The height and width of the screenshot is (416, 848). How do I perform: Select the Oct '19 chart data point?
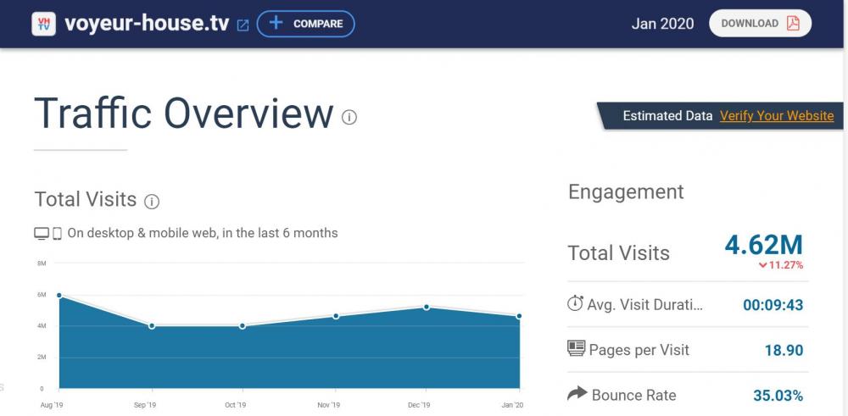click(243, 325)
